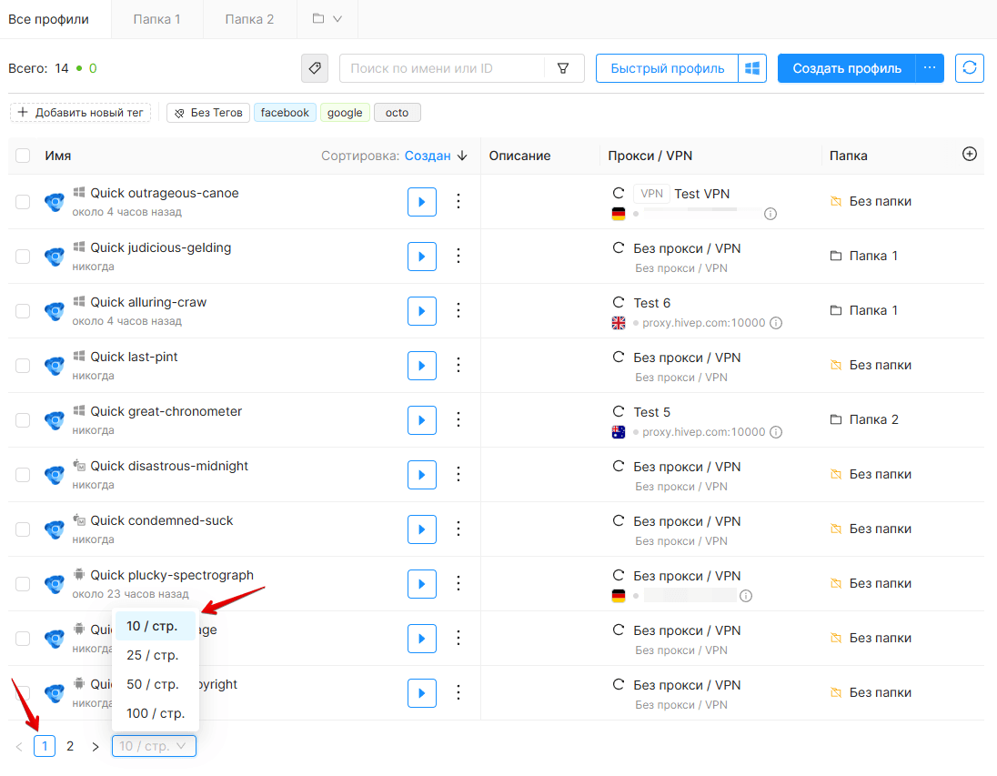997x776 pixels.
Task: Open the tag manager icon button
Action: click(315, 68)
